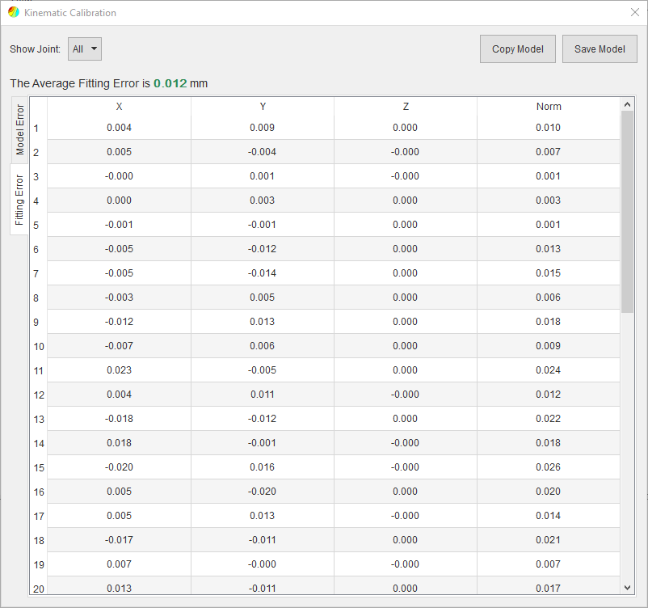This screenshot has width=648, height=608.
Task: Click X value -0.007 in row 10
Action: click(x=119, y=346)
